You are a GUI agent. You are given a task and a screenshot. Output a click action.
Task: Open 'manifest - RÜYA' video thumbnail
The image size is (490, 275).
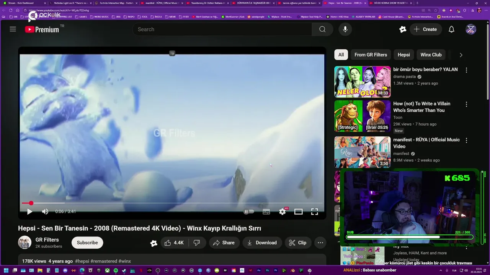(x=363, y=152)
